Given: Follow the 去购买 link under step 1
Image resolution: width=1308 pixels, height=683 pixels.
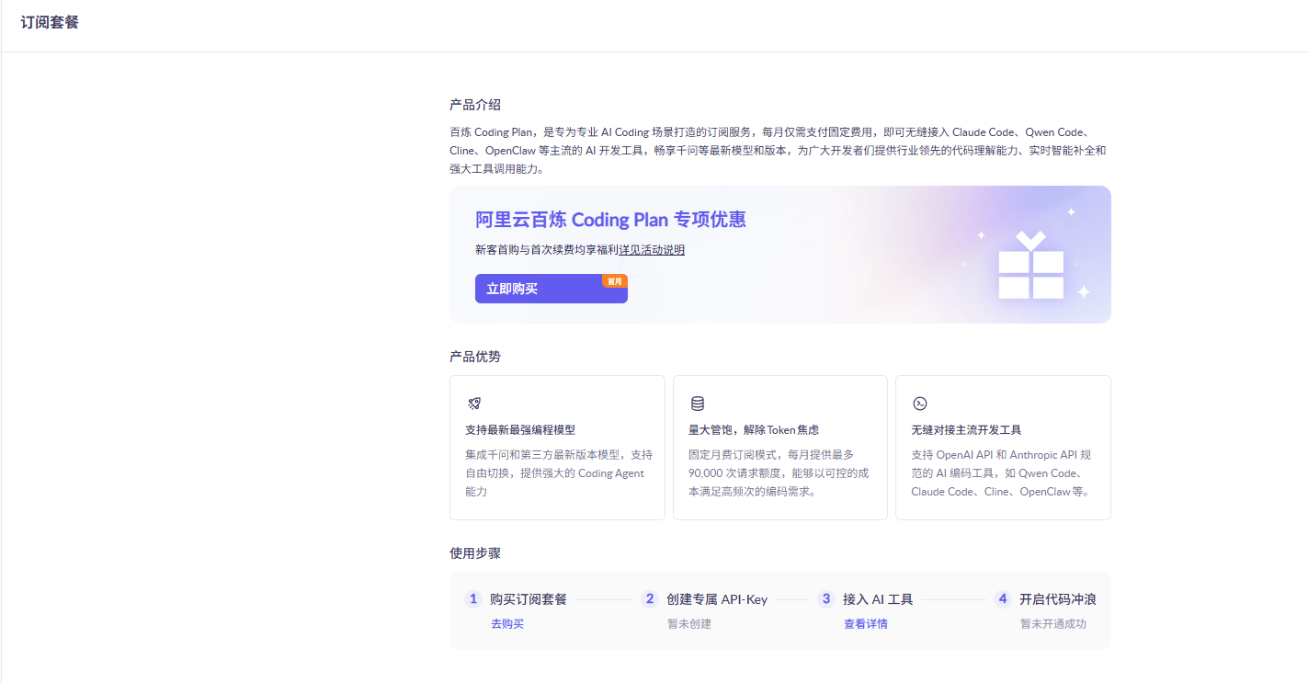Looking at the screenshot, I should pos(507,624).
